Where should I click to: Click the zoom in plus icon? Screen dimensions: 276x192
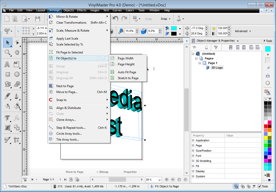click(166, 179)
